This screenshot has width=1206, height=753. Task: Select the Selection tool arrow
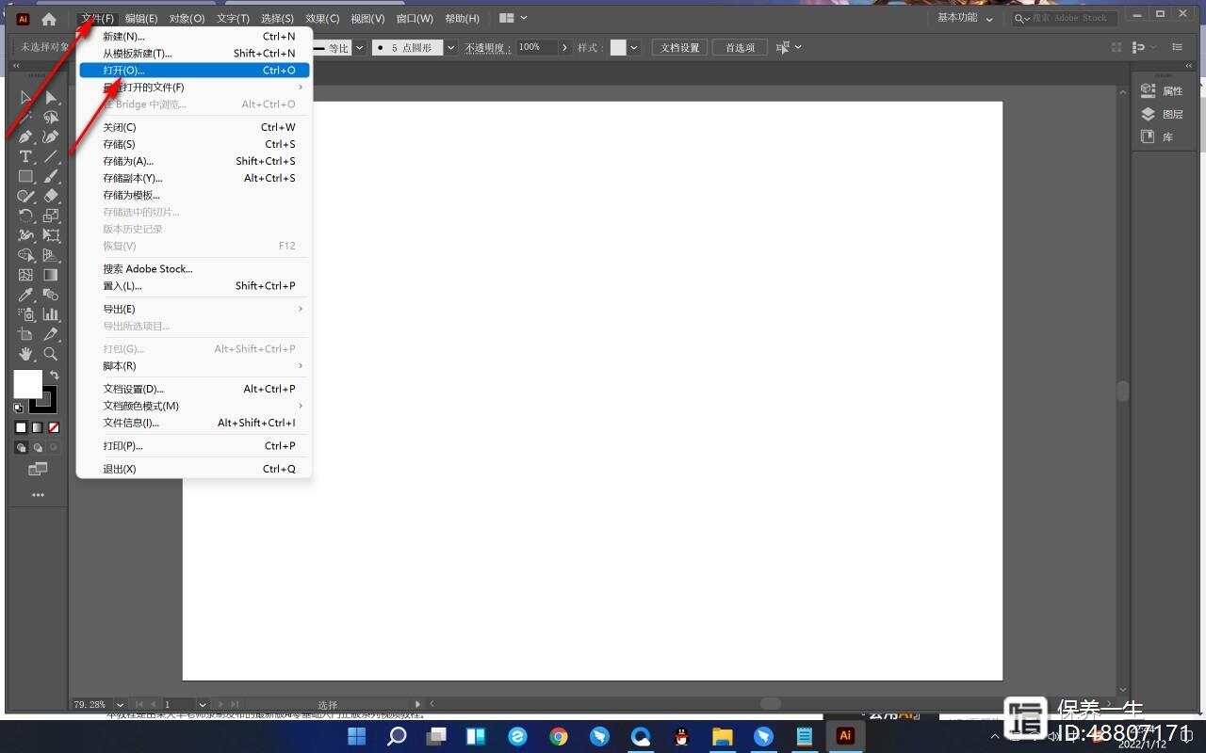25,98
